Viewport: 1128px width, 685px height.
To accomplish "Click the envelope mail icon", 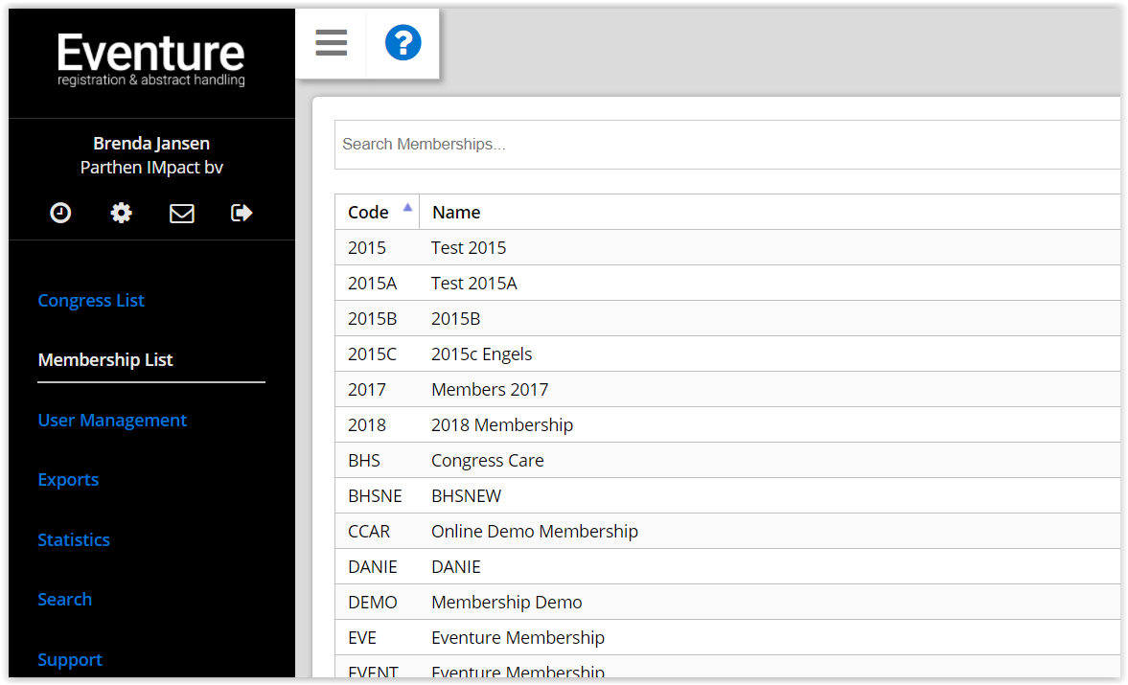I will (182, 213).
